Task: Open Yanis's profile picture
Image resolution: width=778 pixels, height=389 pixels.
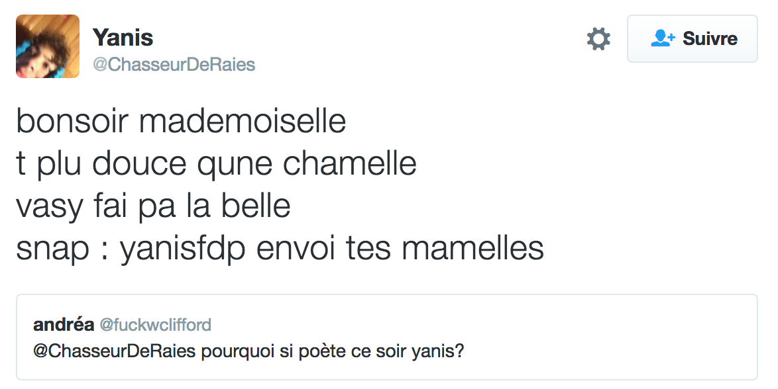Action: tap(48, 46)
